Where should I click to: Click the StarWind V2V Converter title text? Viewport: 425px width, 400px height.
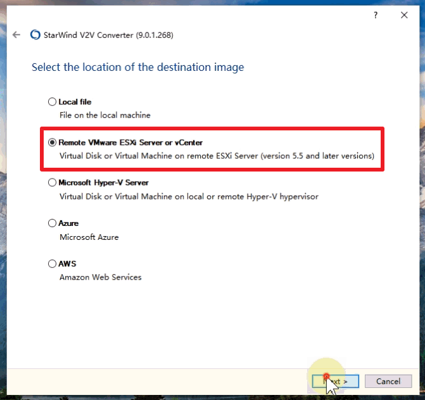coord(108,35)
